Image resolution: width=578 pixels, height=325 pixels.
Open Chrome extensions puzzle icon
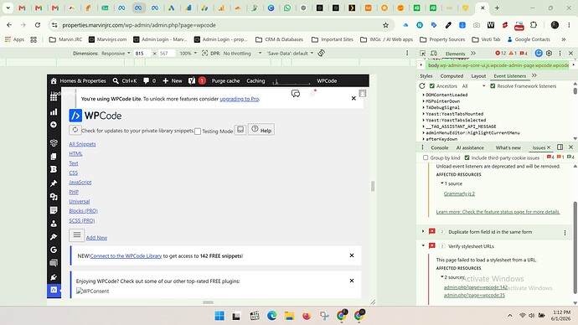pyautogui.click(x=534, y=25)
